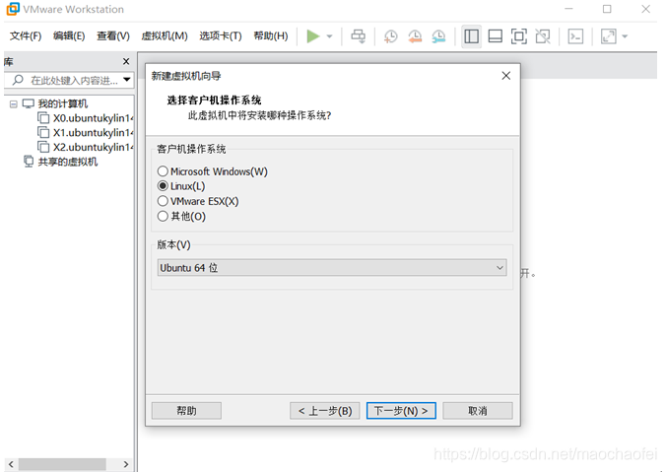Collapse the 我的计算机 tree node
Image resolution: width=666 pixels, height=472 pixels.
click(x=14, y=103)
